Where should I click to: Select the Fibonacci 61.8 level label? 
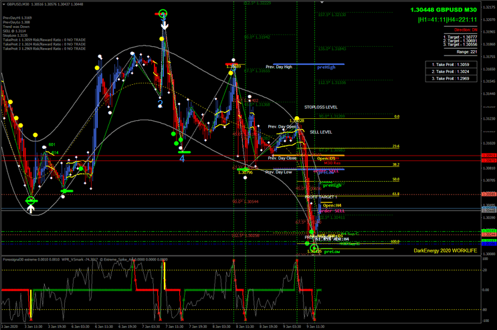click(395, 194)
